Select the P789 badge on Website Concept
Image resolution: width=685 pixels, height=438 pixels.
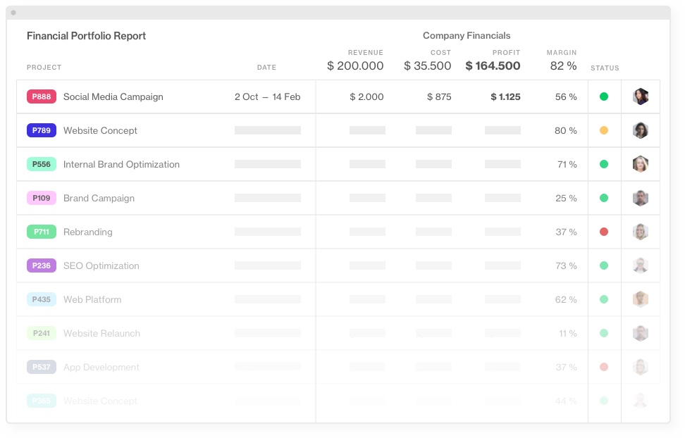click(41, 130)
